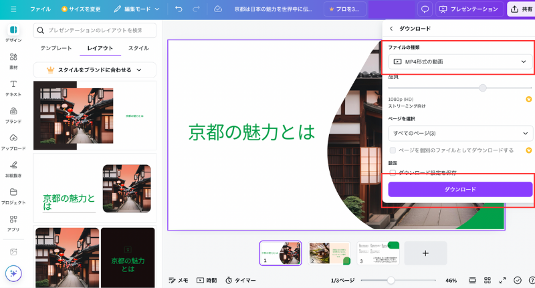This screenshot has width=535, height=288.
Task: Open the テキスト text panel
Action: [13, 88]
